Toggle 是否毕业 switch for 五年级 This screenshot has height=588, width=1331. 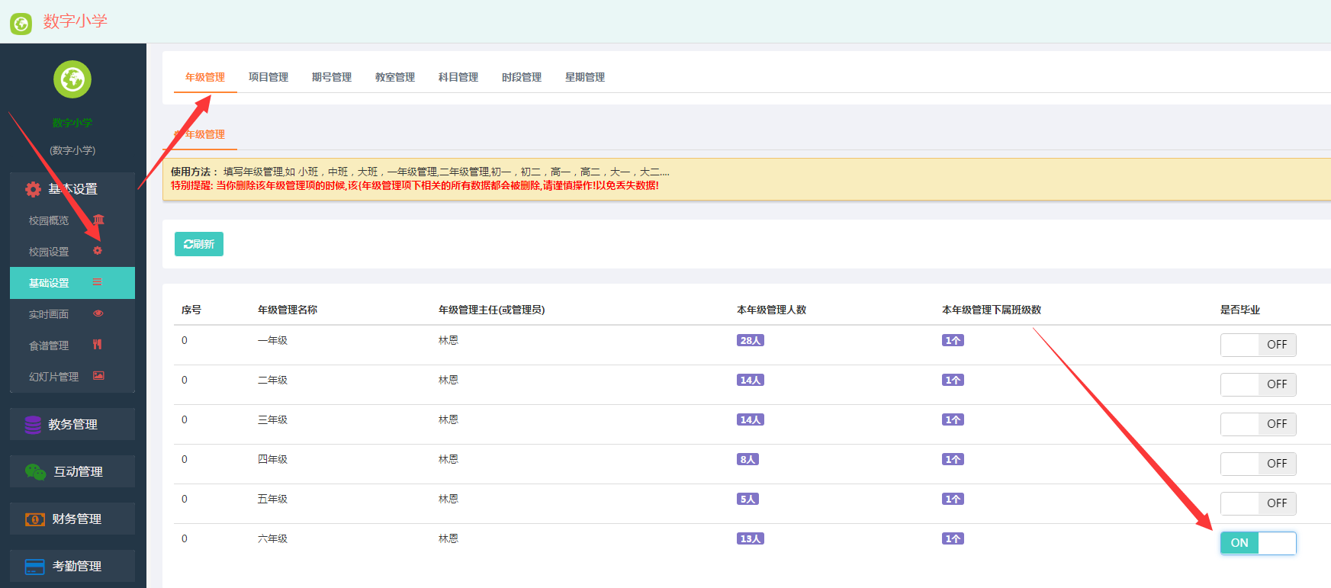tap(1259, 503)
